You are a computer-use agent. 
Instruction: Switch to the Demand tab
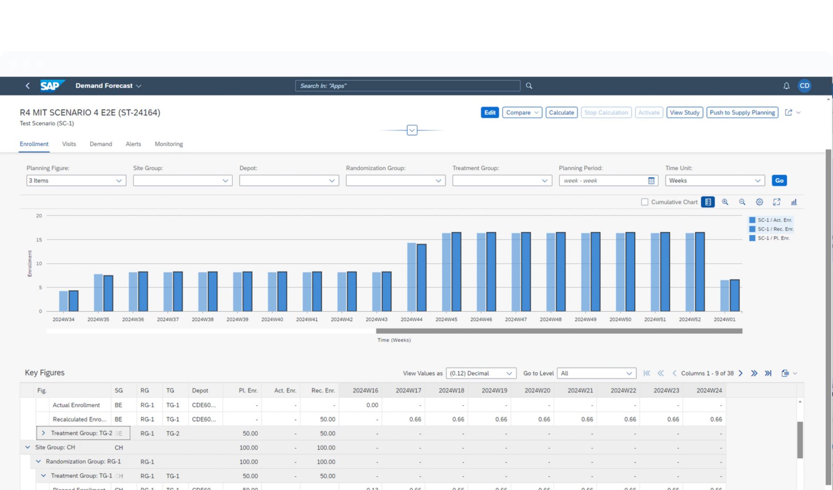tap(101, 144)
